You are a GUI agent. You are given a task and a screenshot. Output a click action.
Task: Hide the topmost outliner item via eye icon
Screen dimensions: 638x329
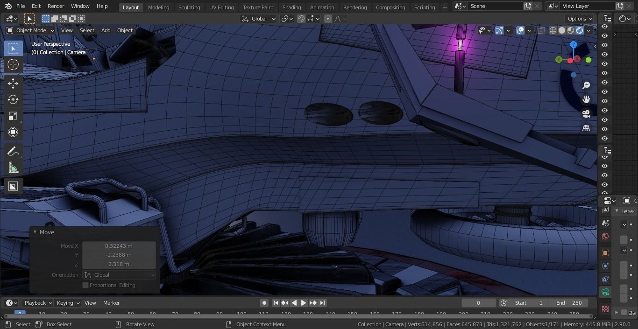(604, 27)
